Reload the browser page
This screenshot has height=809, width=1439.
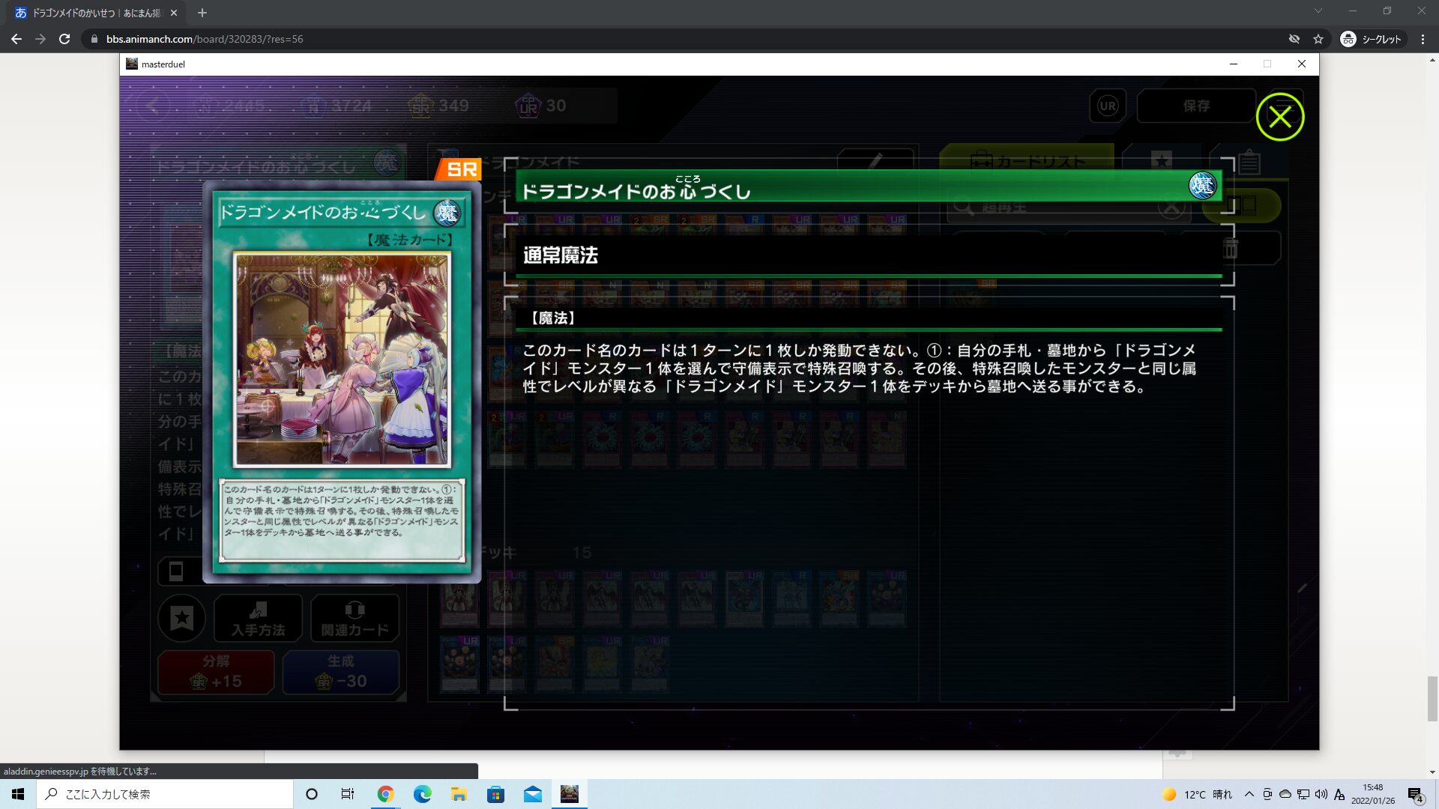(x=64, y=39)
